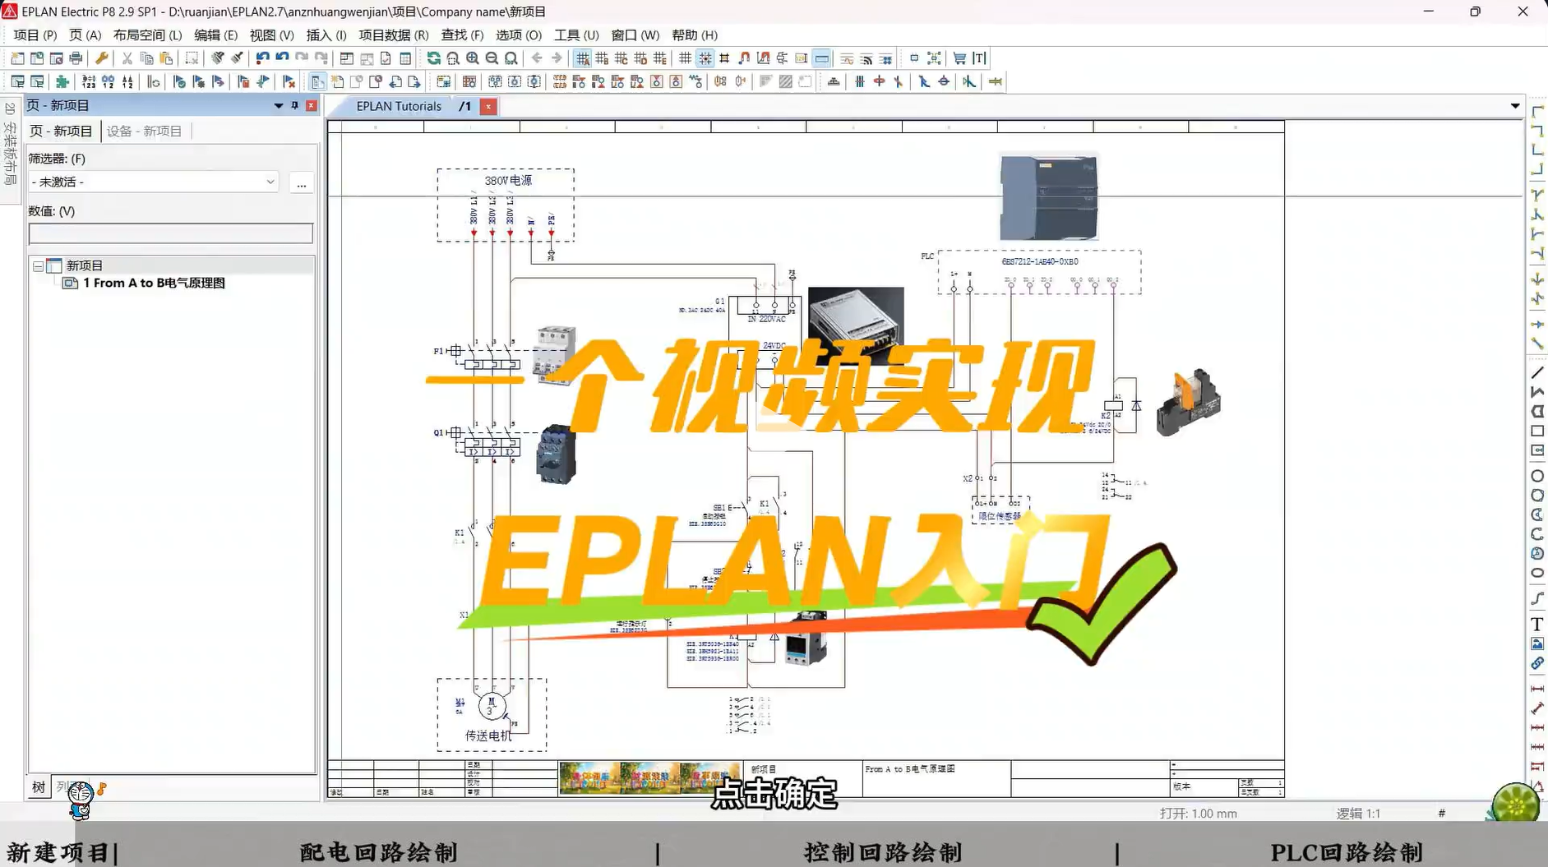Click the Insert image icon
The width and height of the screenshot is (1548, 867).
[x=1536, y=644]
